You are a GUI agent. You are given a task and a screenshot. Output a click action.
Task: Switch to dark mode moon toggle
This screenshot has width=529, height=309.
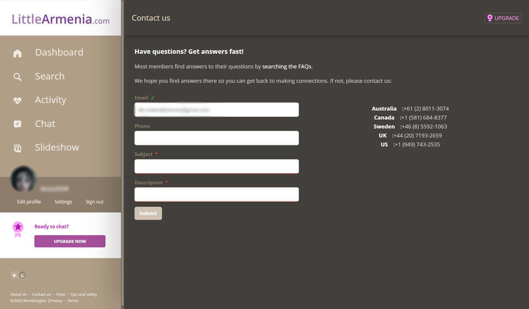point(23,275)
